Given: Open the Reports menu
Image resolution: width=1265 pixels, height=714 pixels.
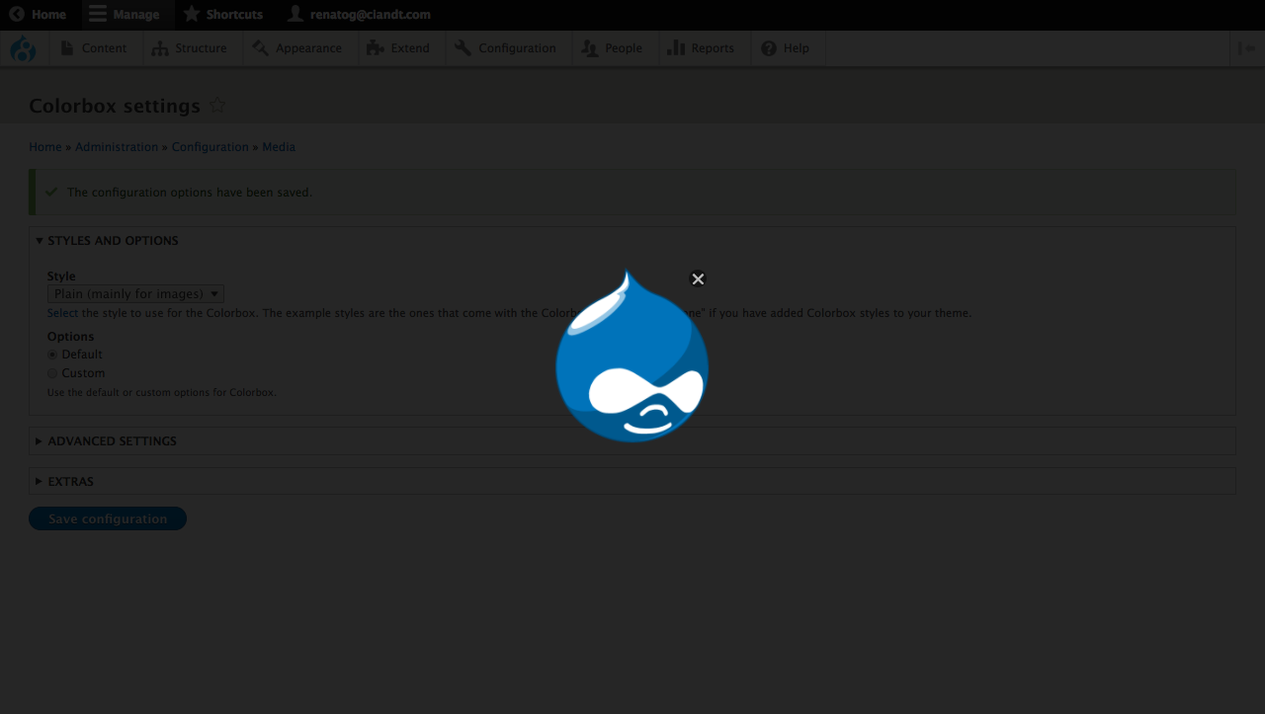Looking at the screenshot, I should [x=702, y=48].
